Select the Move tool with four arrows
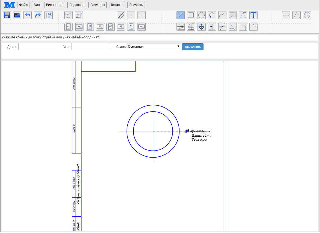 (201, 27)
